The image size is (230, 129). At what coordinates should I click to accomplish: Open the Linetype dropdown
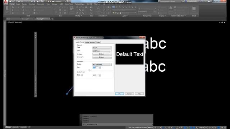[102, 54]
